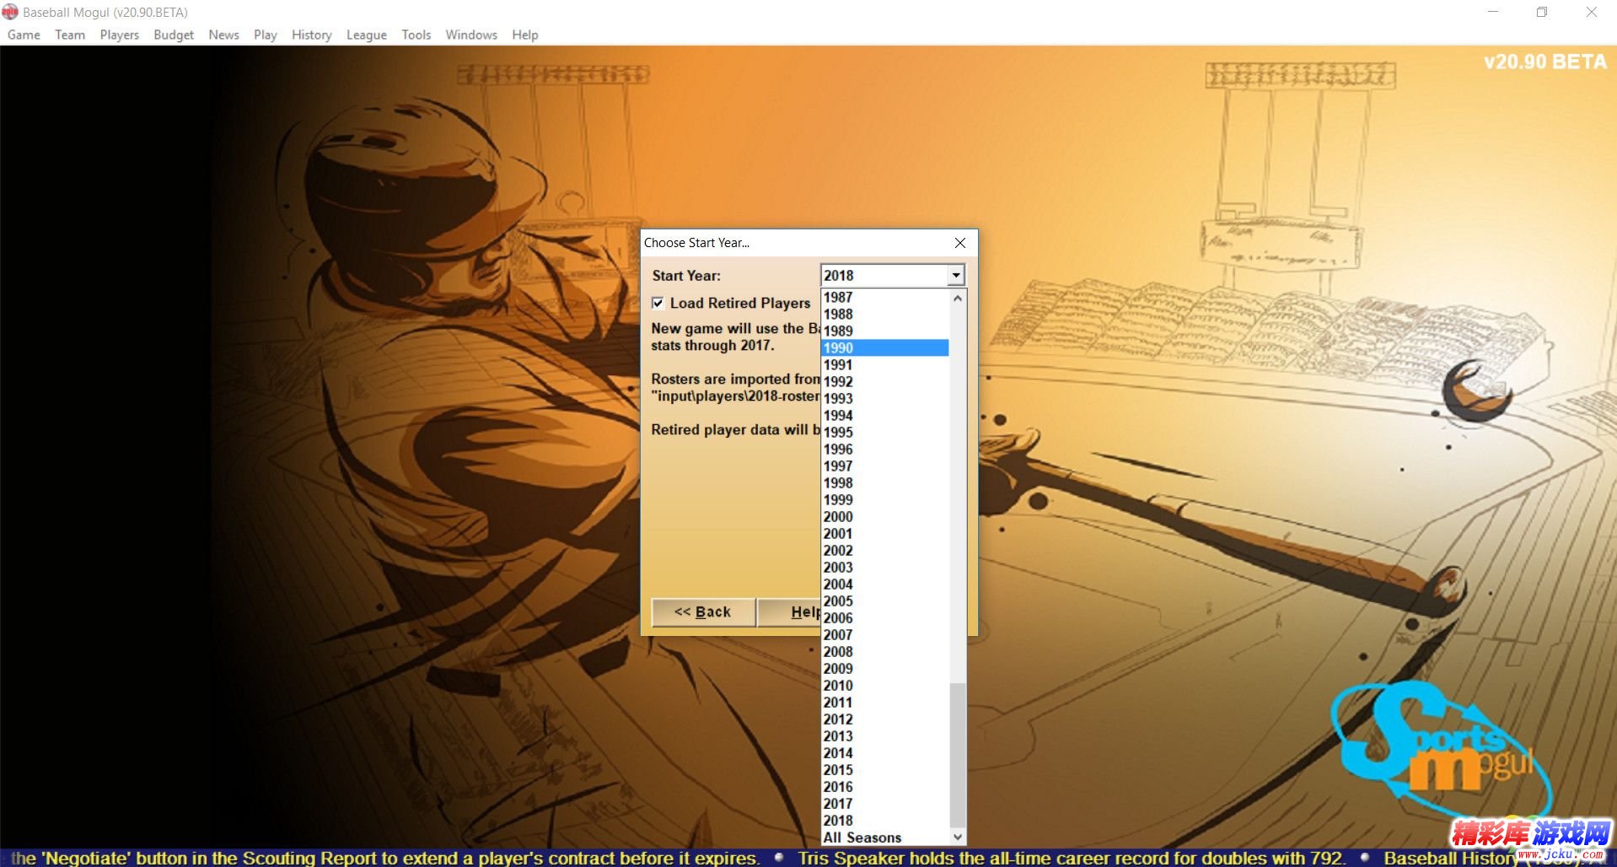Viewport: 1617px width, 867px height.
Task: Open the League menu
Action: click(x=366, y=35)
